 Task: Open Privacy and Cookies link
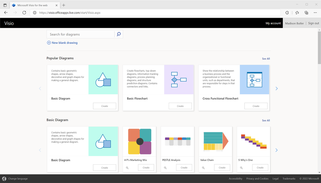(x=257, y=179)
